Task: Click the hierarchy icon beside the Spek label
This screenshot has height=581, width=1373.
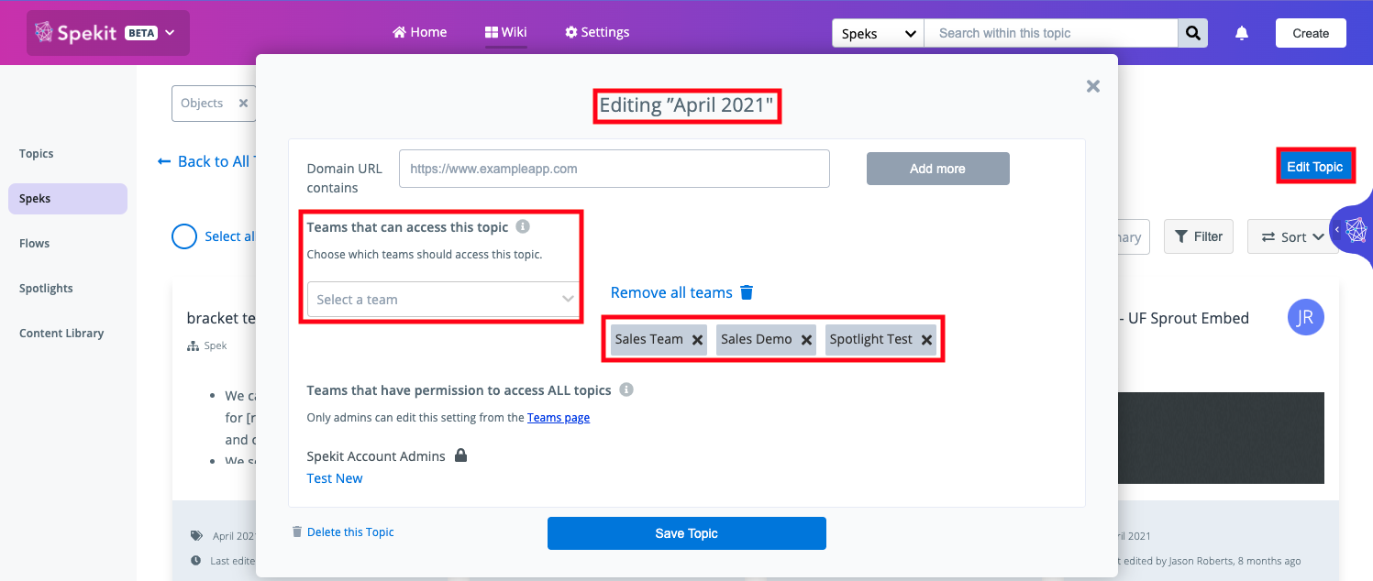Action: pos(193,346)
